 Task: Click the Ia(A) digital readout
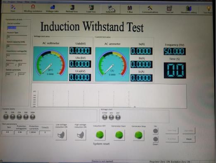[x=142, y=51]
